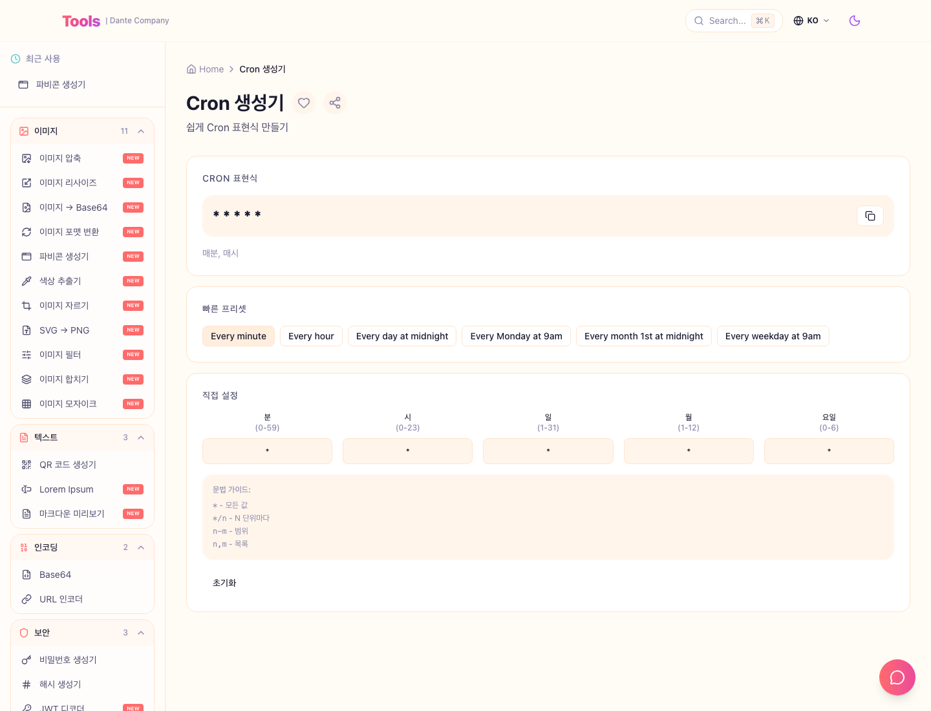Click the 이미지 category picture icon
The image size is (931, 711).
(x=24, y=131)
